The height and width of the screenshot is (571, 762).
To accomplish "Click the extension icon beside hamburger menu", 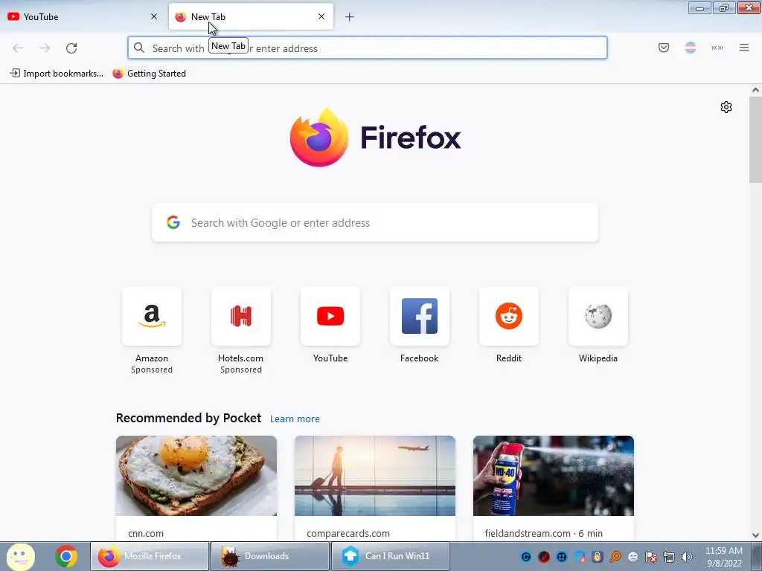I will (x=717, y=48).
